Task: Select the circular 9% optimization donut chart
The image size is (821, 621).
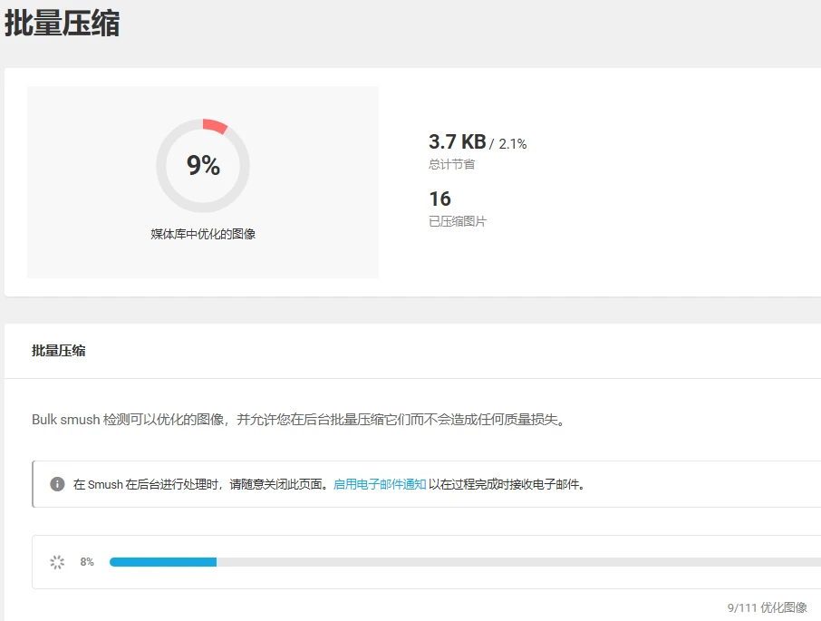Action: tap(202, 164)
